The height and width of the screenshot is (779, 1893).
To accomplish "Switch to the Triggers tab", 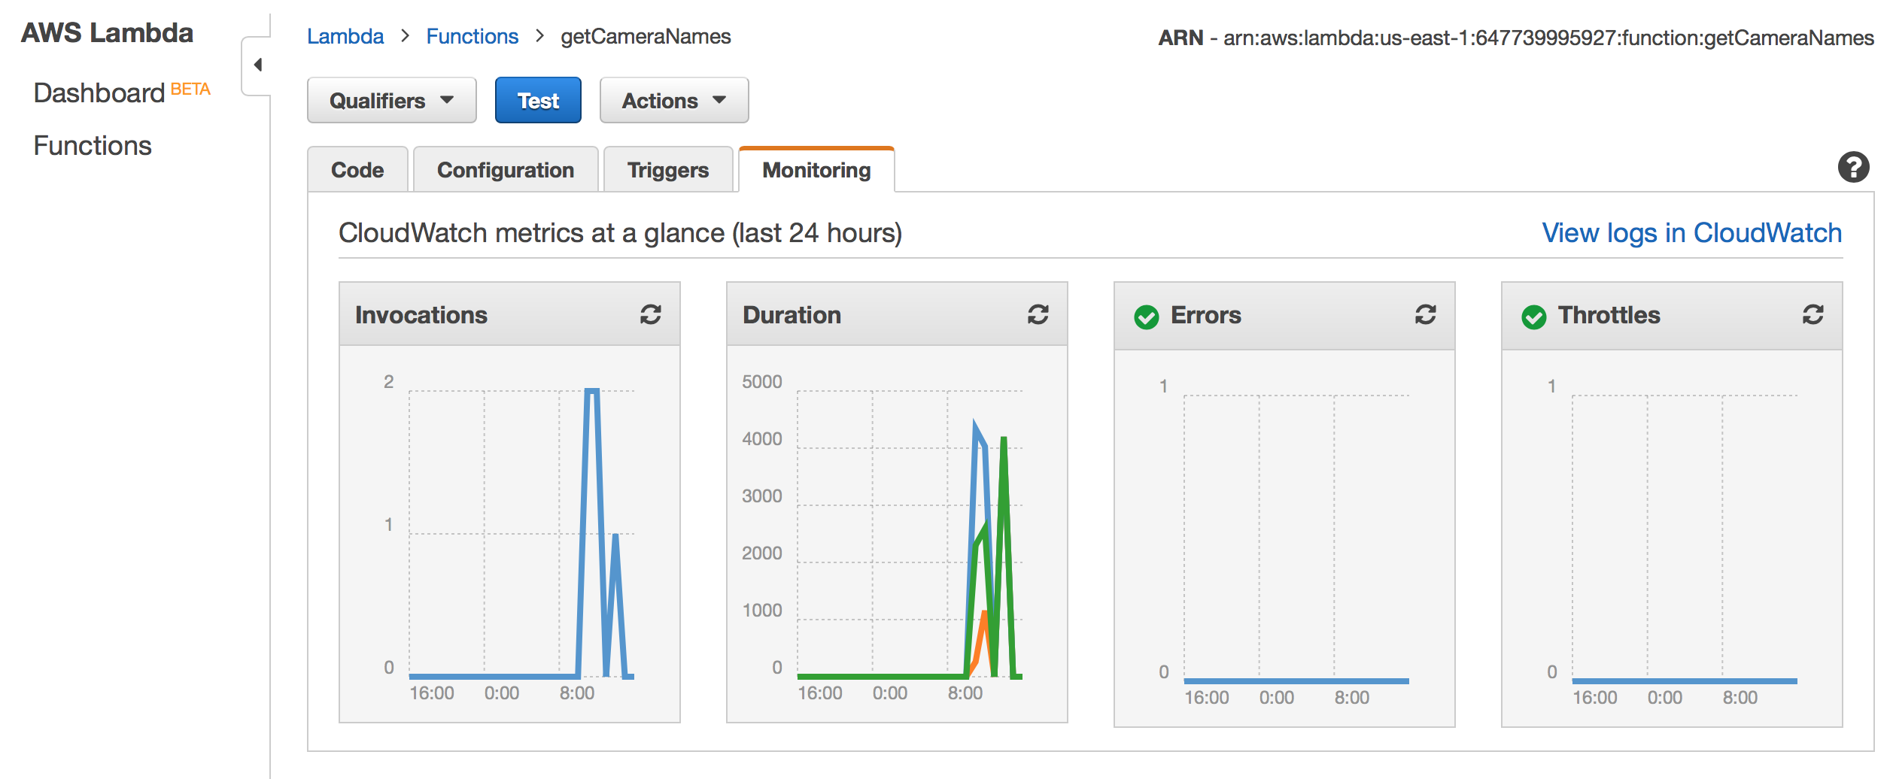I will (x=668, y=170).
